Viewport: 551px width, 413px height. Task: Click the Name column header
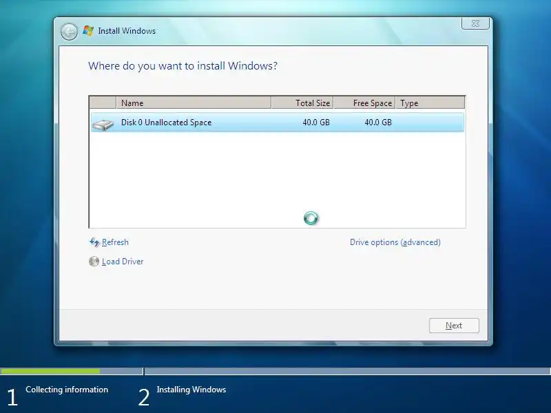[x=194, y=103]
